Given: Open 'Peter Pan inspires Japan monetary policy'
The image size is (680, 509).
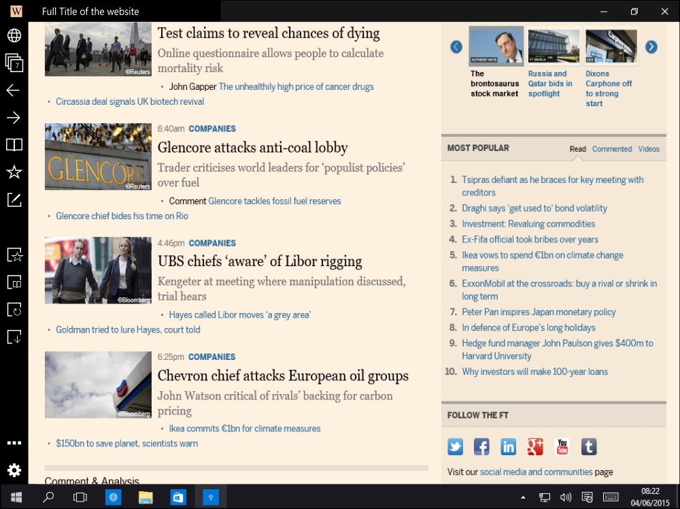Looking at the screenshot, I should point(539,312).
